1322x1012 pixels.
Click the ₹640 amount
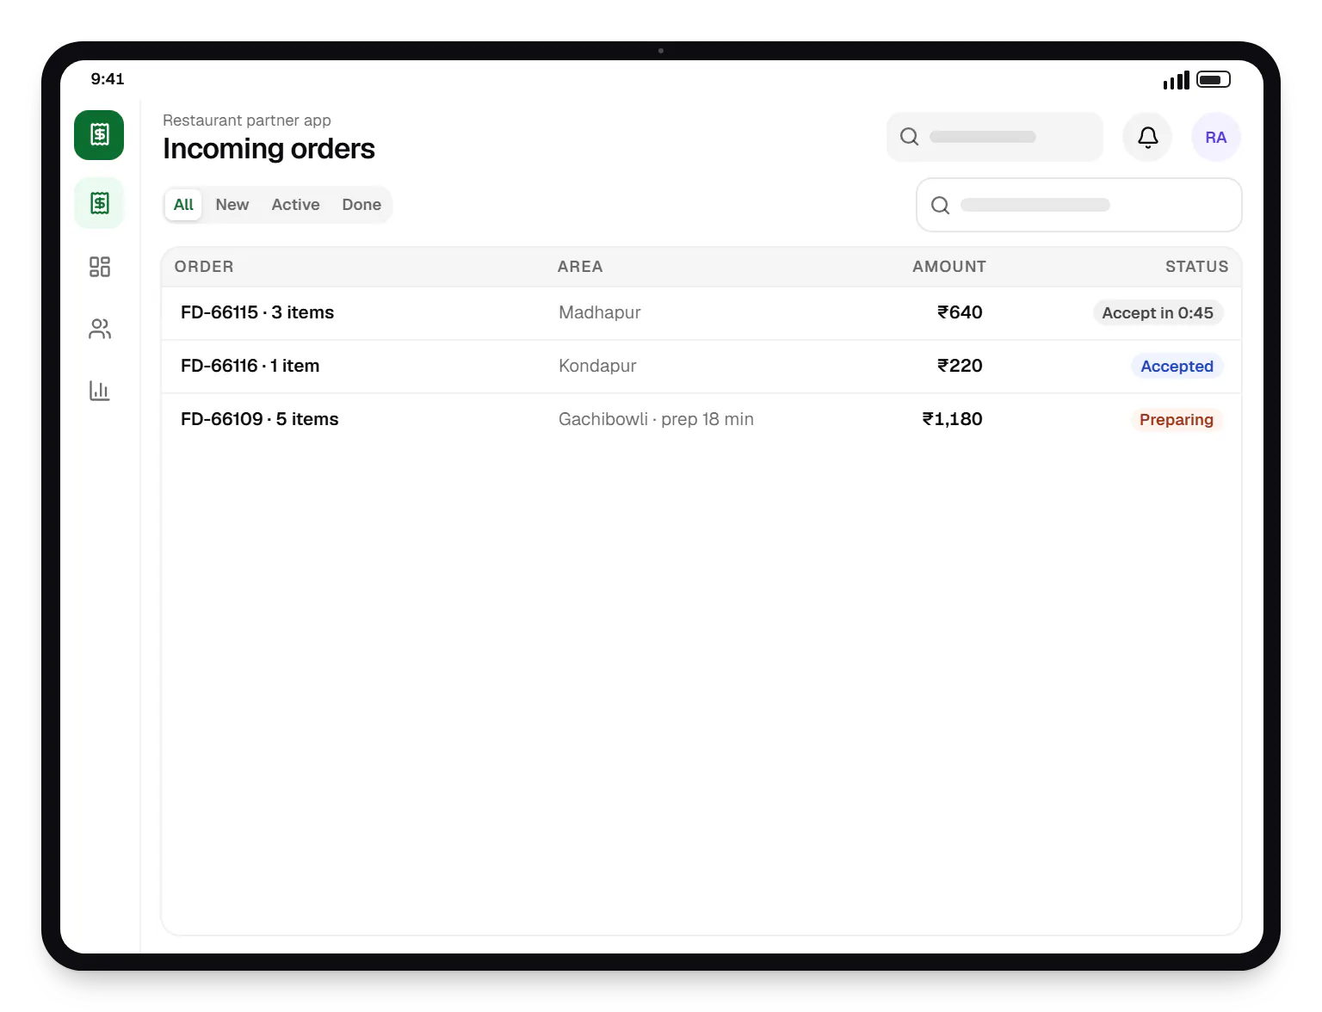tap(960, 312)
